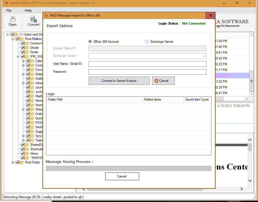
Task: Click folder icon next to Views
Action: [27, 153]
